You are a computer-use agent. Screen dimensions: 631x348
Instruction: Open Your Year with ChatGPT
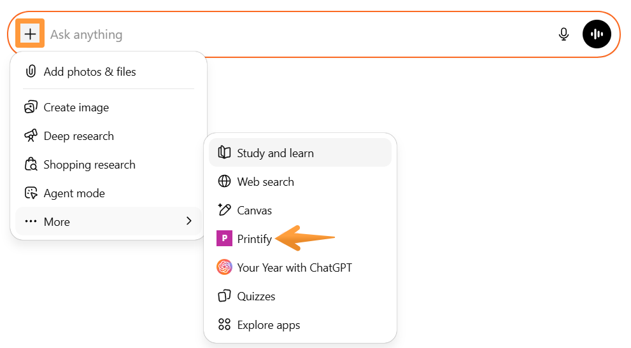300,267
